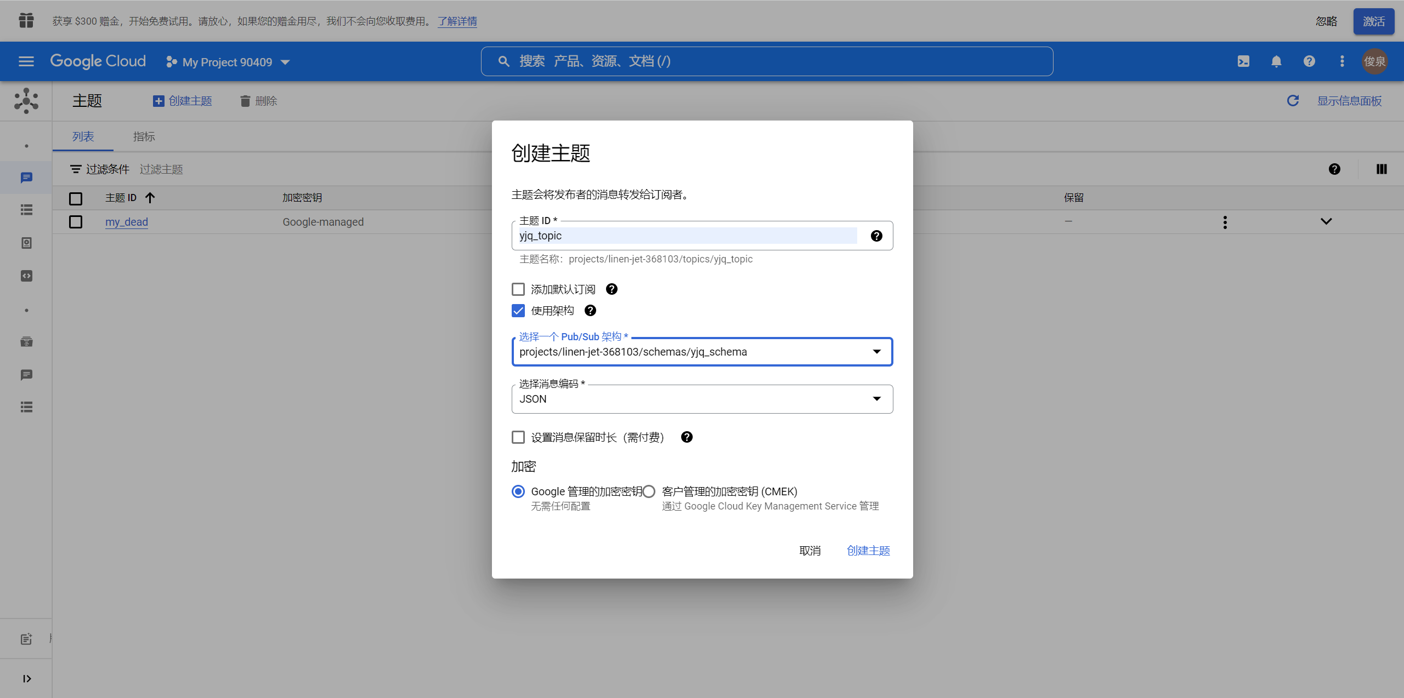This screenshot has height=698, width=1404.
Task: Open the hamburger navigation menu
Action: (26, 61)
